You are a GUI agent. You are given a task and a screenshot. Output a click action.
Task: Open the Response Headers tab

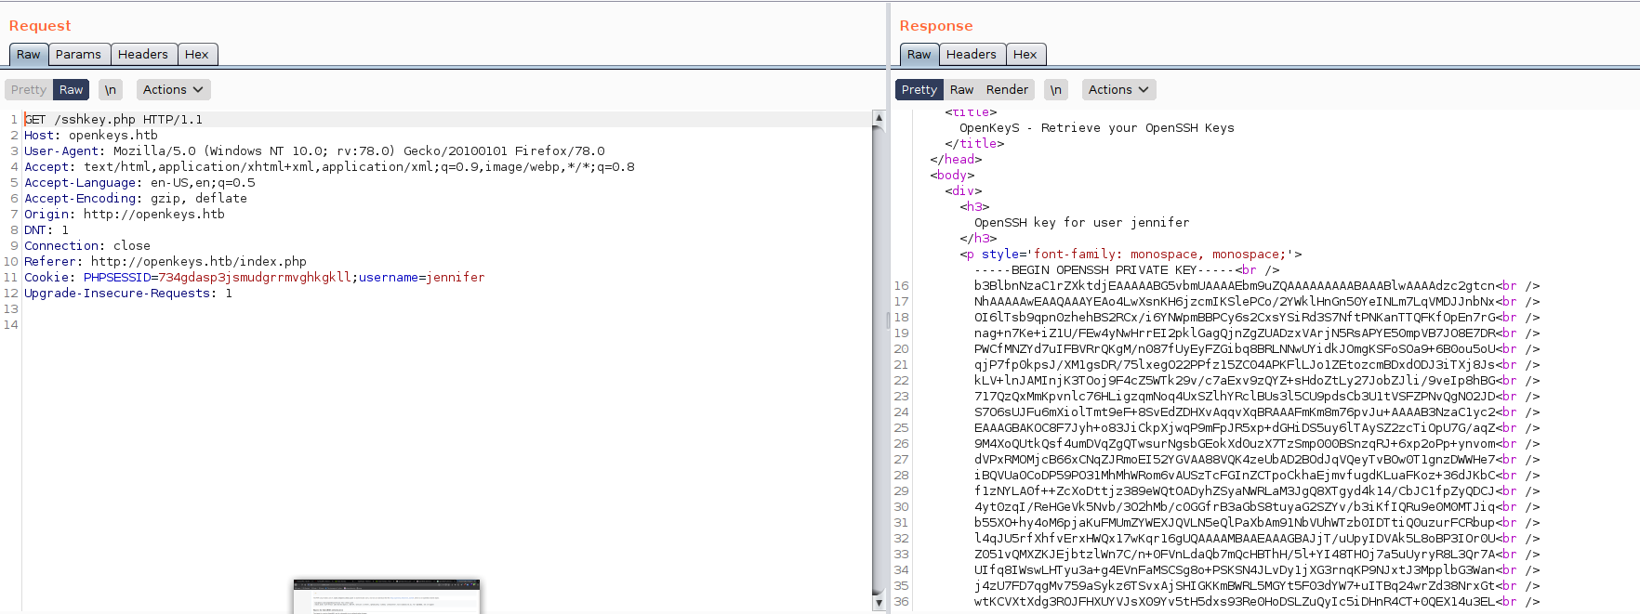pyautogui.click(x=971, y=55)
